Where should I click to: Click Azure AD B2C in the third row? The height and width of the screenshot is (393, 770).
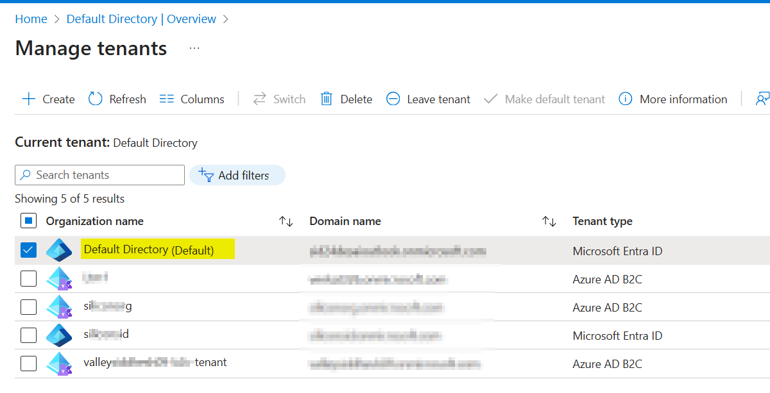click(607, 307)
